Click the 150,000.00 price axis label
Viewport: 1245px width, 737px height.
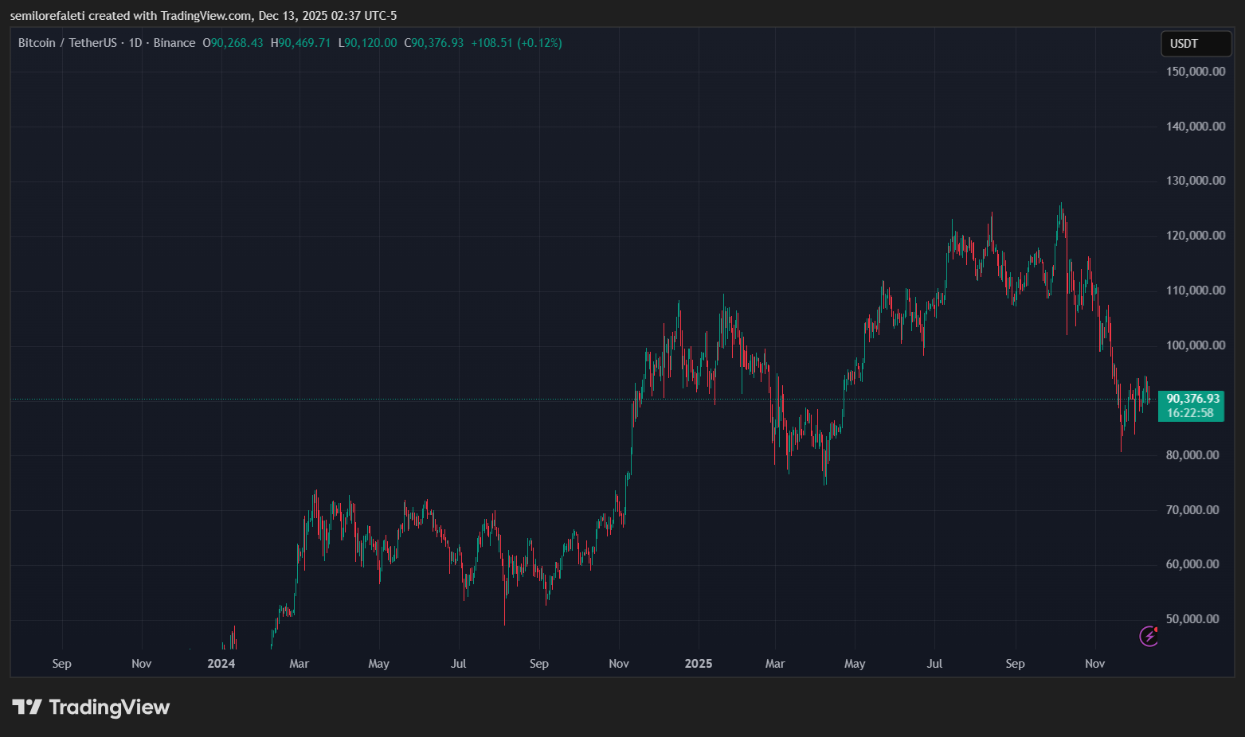pyautogui.click(x=1195, y=72)
